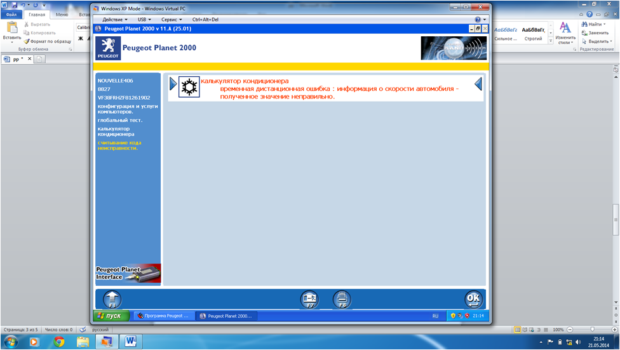Open the Windows 7 Start orb
Image resolution: width=620 pixels, height=350 pixels.
(10, 341)
